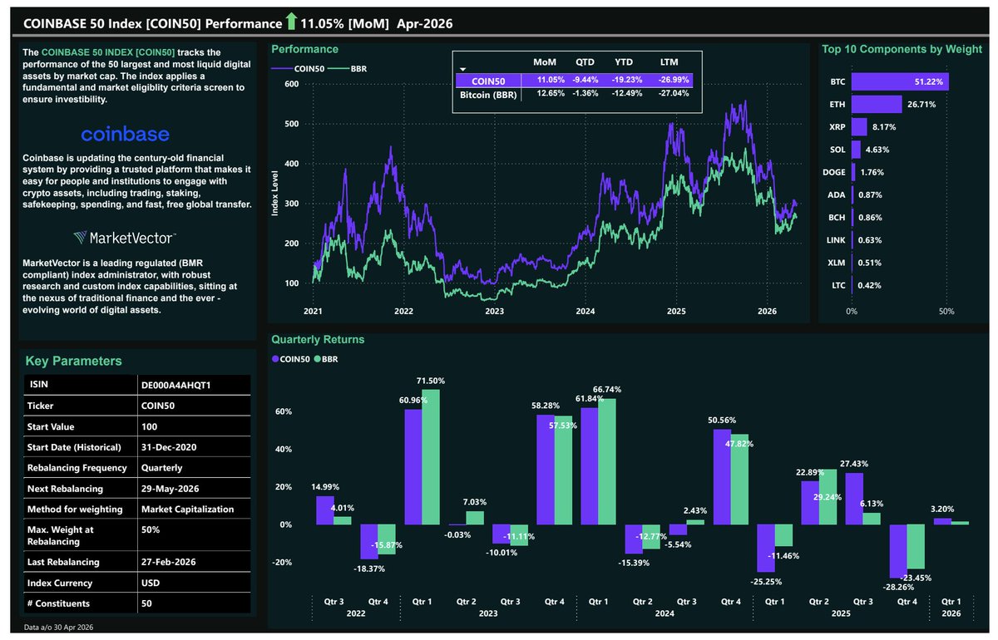This screenshot has height=640, width=998.
Task: Click the Coinbase logo
Action: pos(125,135)
